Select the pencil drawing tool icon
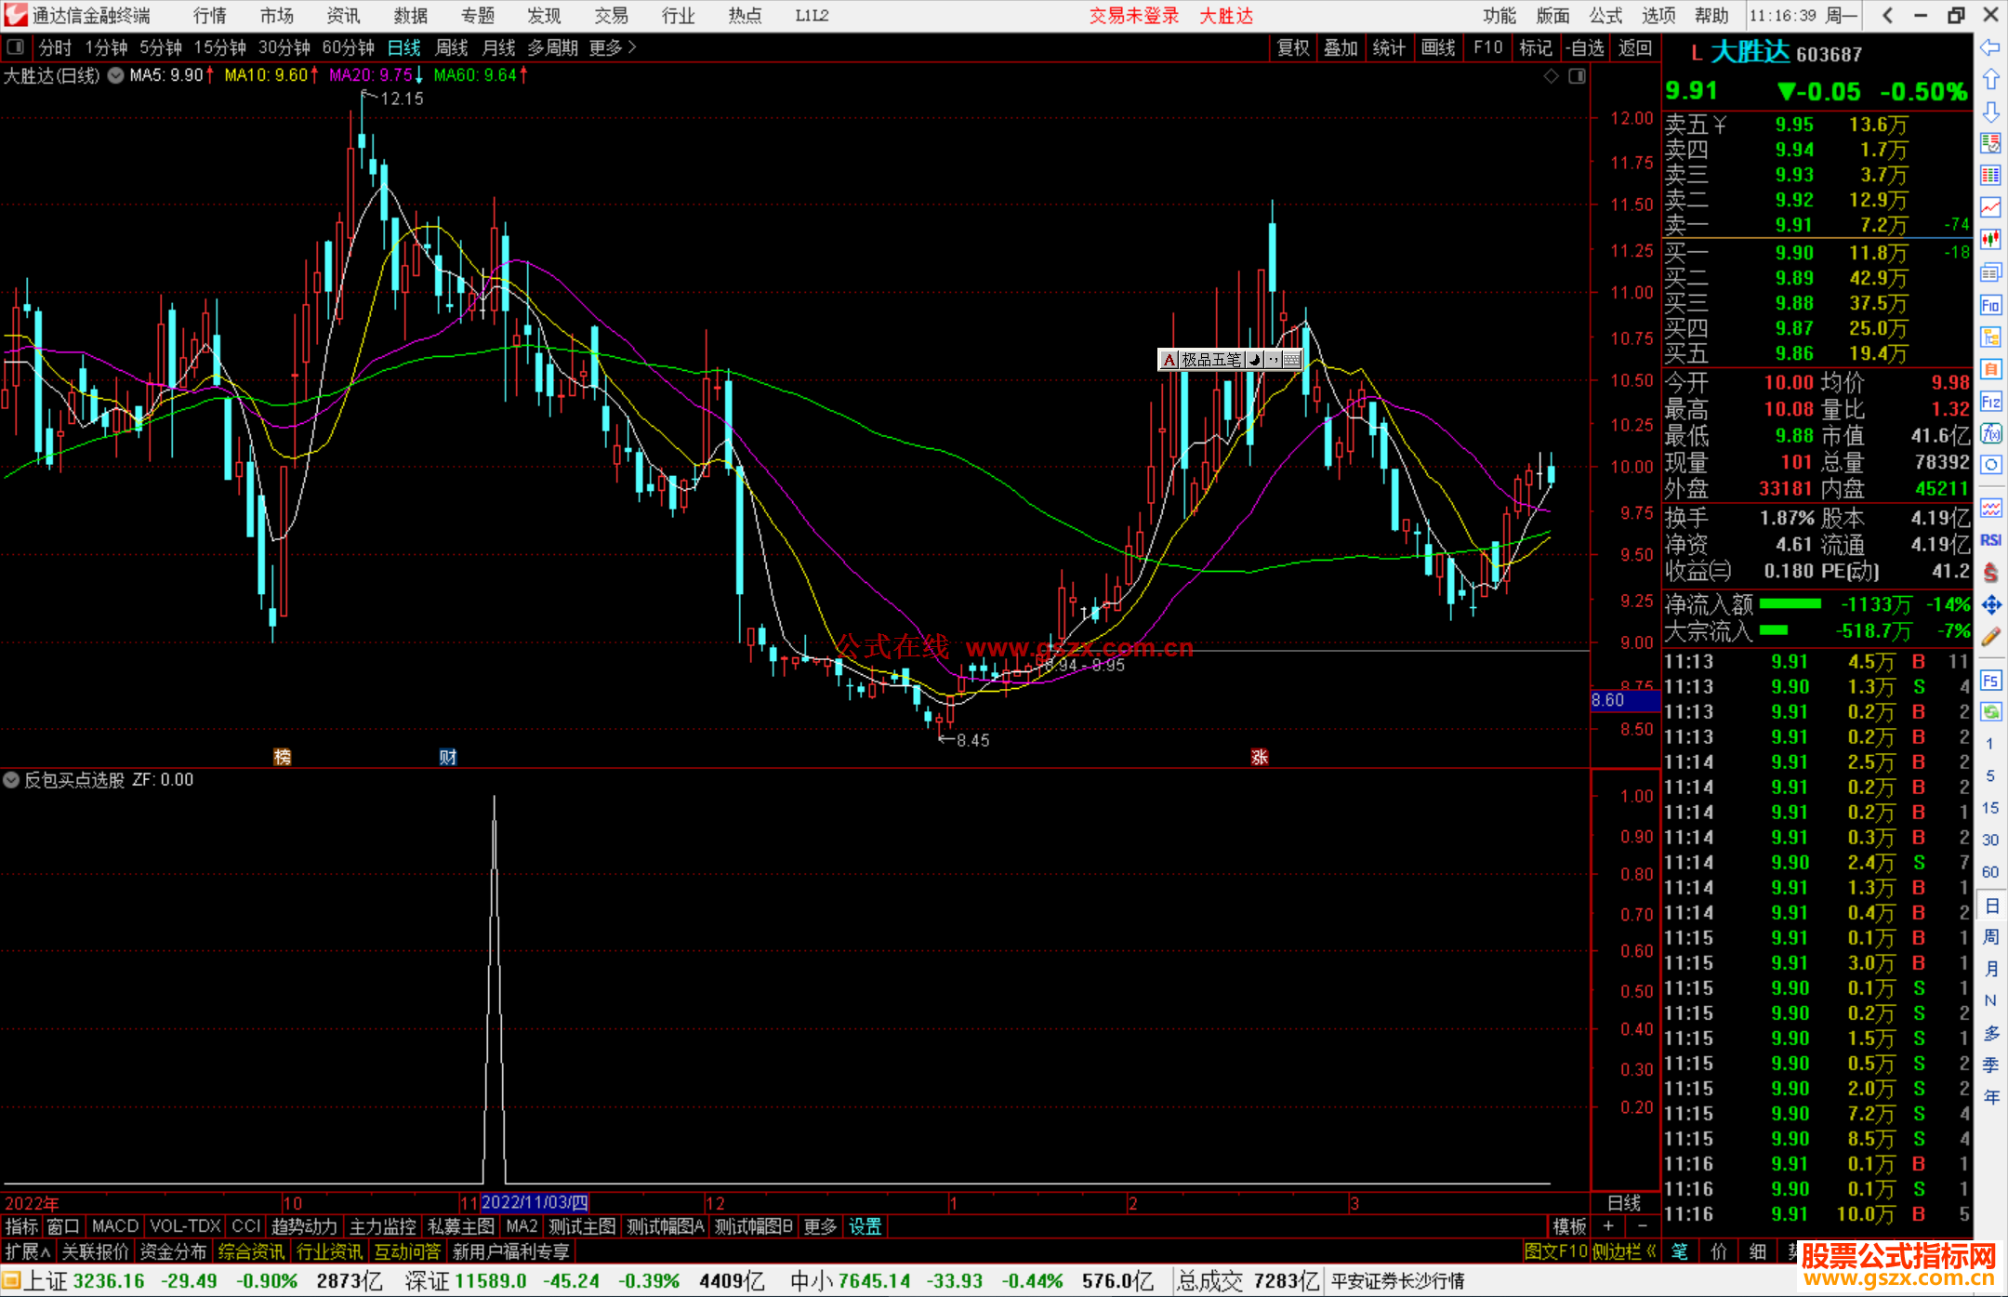The height and width of the screenshot is (1297, 2008). [x=1989, y=638]
